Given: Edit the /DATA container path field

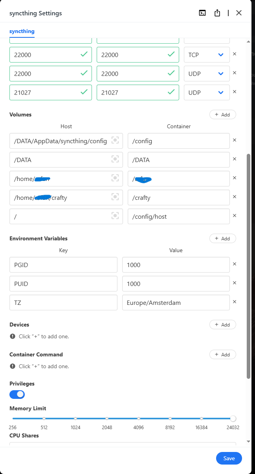Looking at the screenshot, I should pos(179,160).
